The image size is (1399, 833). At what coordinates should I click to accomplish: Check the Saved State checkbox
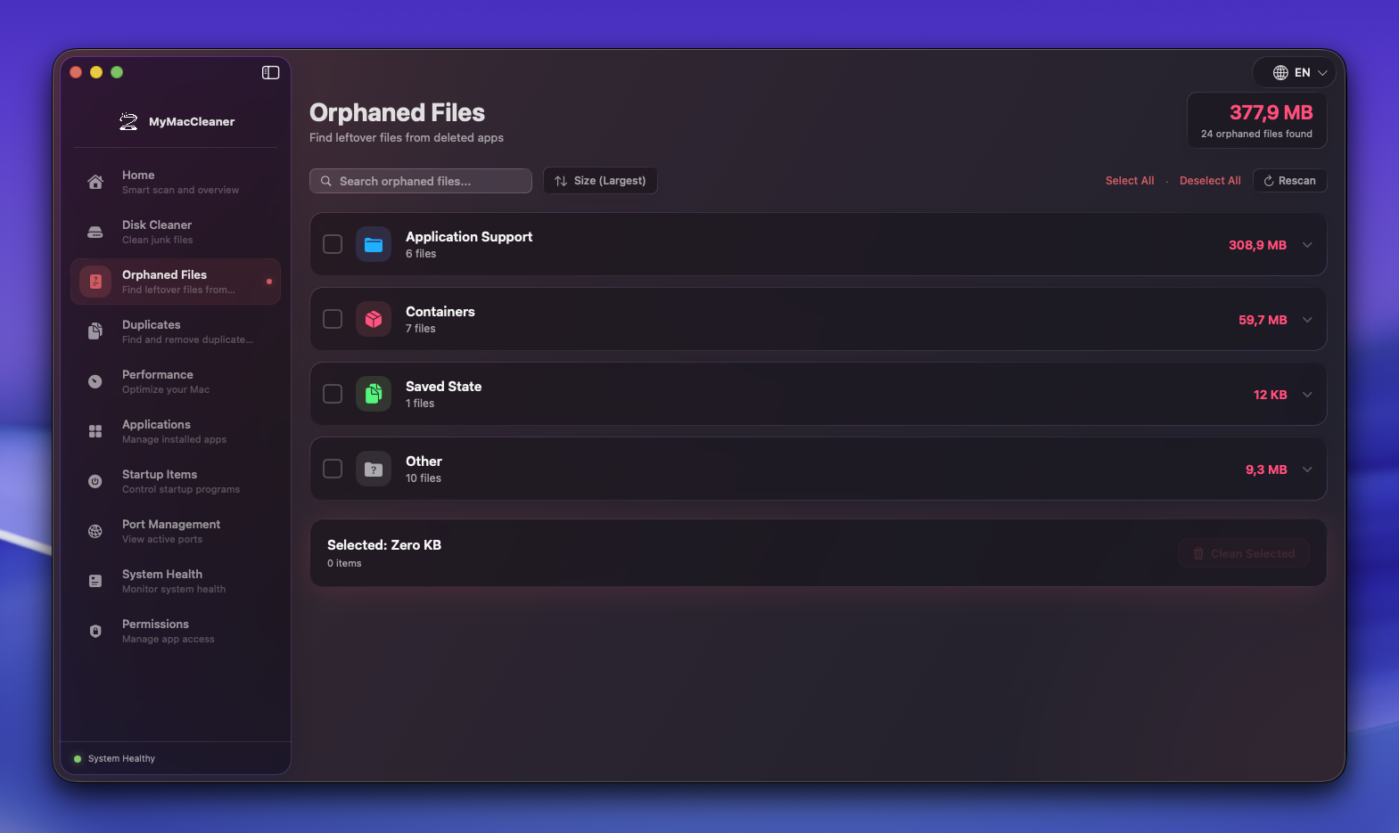[333, 394]
